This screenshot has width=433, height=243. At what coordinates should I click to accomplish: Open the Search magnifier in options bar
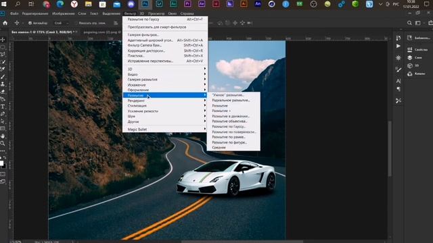pyautogui.click(x=409, y=23)
